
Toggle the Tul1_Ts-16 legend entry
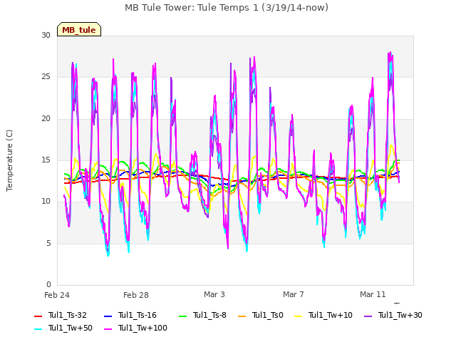tap(130, 315)
